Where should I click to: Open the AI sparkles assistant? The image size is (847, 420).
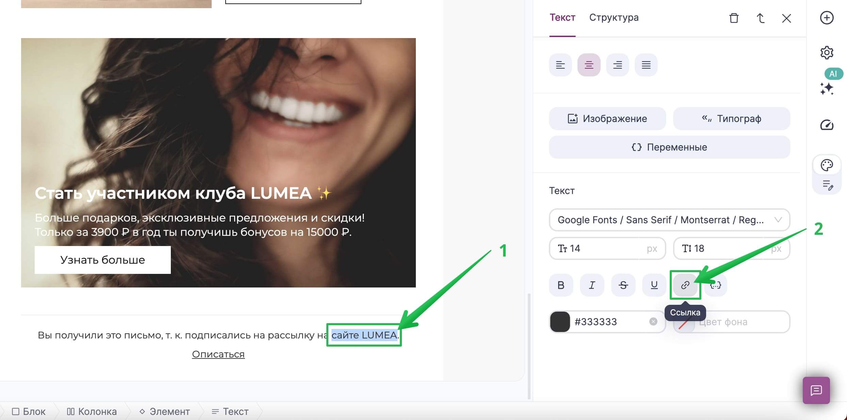coord(827,88)
